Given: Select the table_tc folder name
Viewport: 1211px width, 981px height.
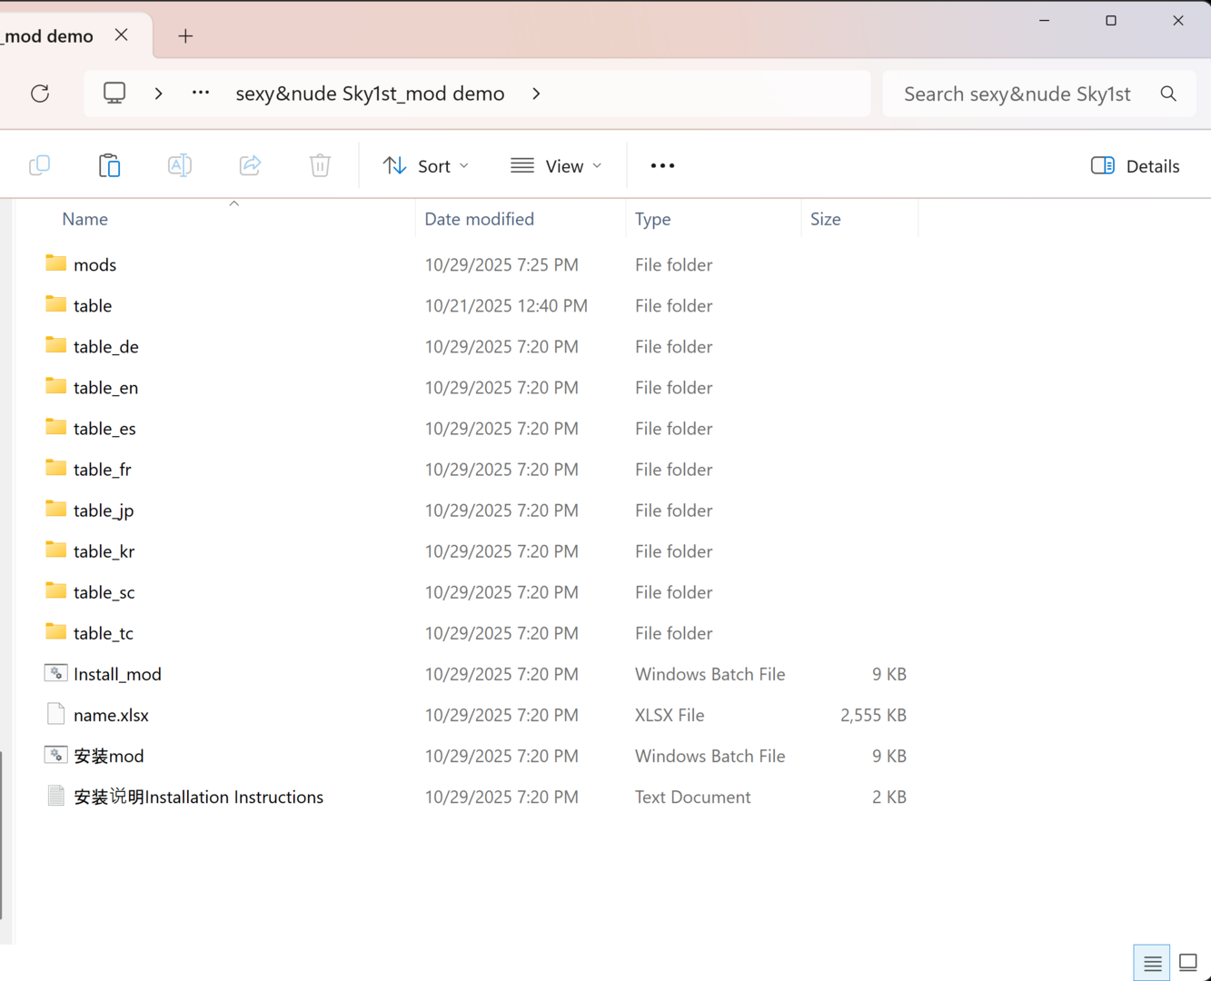Looking at the screenshot, I should pos(103,632).
